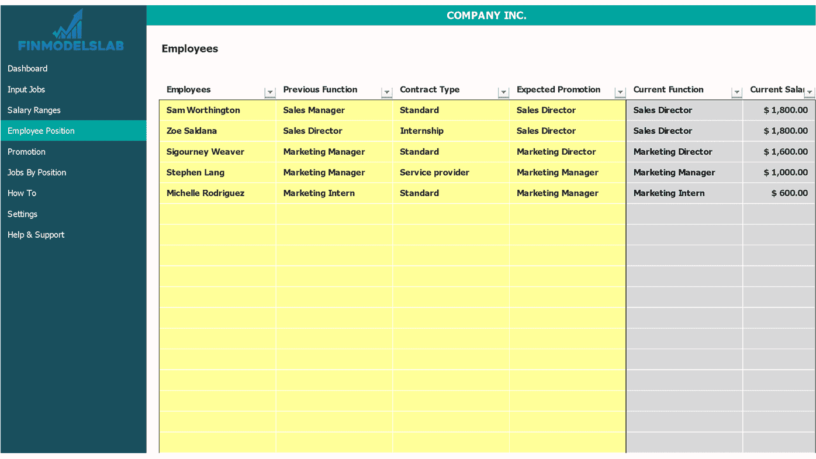This screenshot has height=459, width=816.
Task: Click Zoe Saldana's current function cell
Action: coord(684,131)
